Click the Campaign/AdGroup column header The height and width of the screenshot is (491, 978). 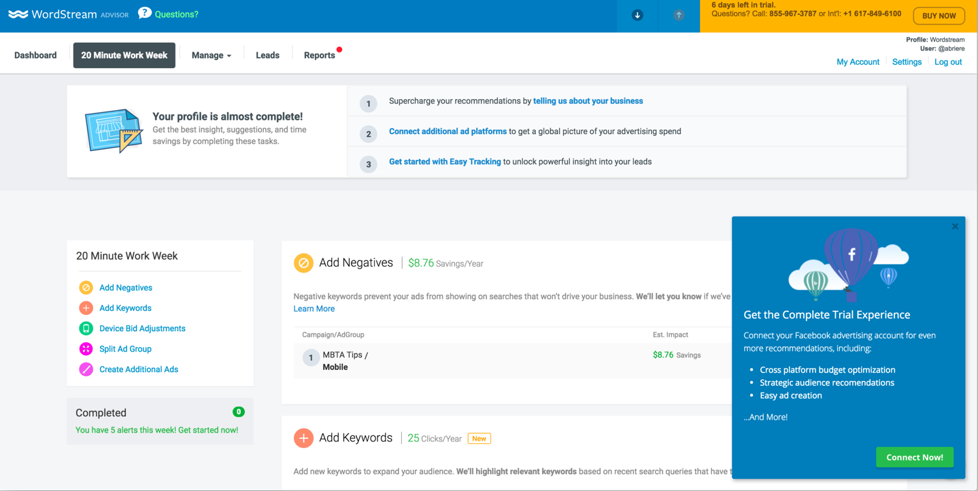click(333, 335)
